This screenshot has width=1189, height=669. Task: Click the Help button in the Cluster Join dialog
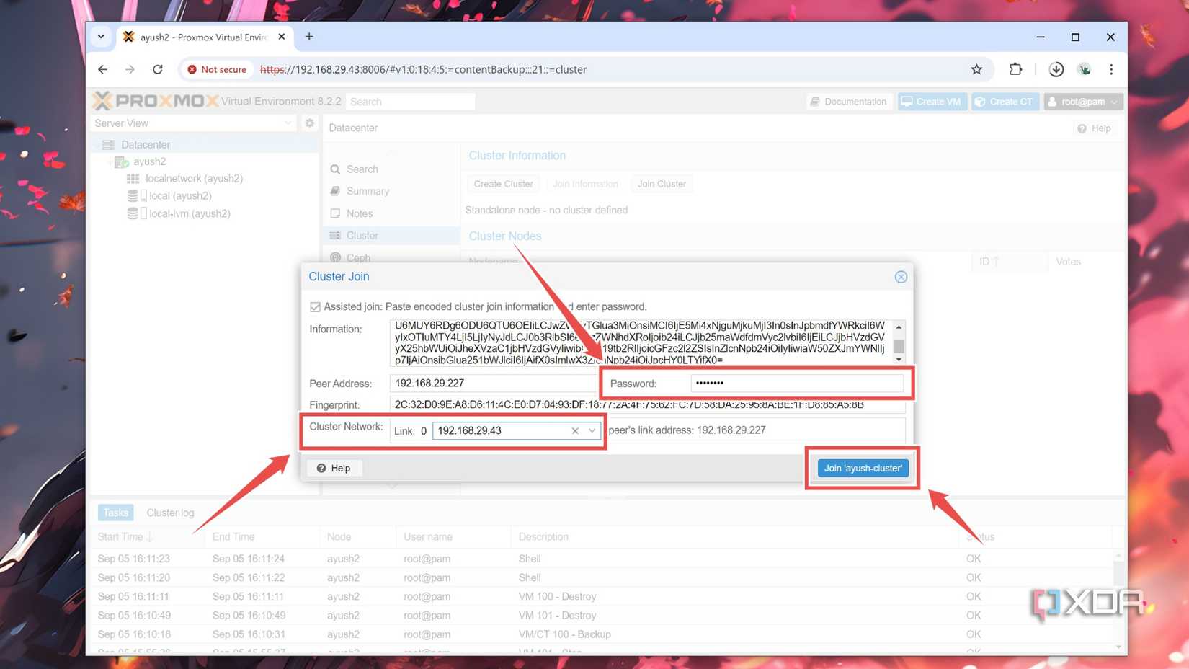click(x=334, y=468)
